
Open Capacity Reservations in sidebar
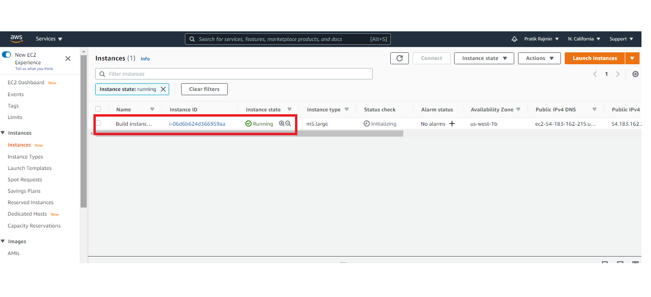coord(34,226)
